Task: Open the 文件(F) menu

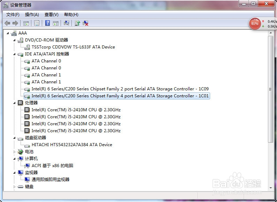Action: coord(13,15)
